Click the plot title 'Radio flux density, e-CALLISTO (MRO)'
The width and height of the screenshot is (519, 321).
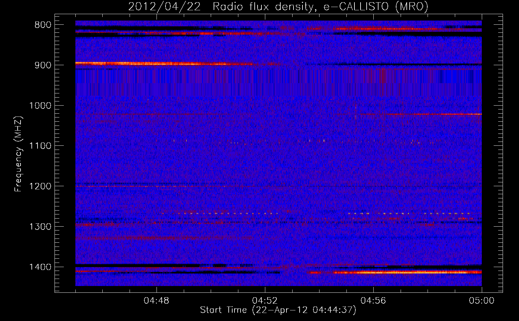(320, 6)
